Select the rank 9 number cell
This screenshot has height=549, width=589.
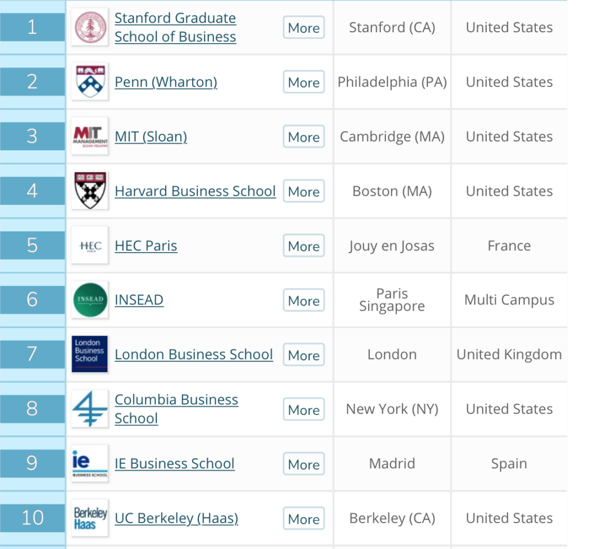pyautogui.click(x=32, y=463)
